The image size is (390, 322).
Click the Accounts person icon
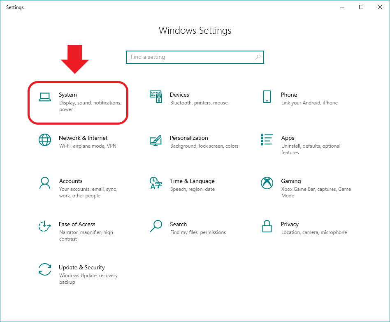pos(45,183)
